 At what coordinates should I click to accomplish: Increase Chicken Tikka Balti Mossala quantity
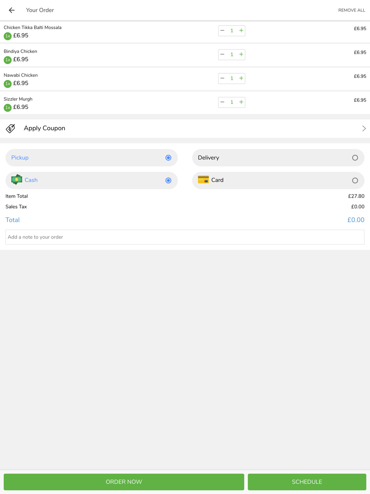[241, 31]
